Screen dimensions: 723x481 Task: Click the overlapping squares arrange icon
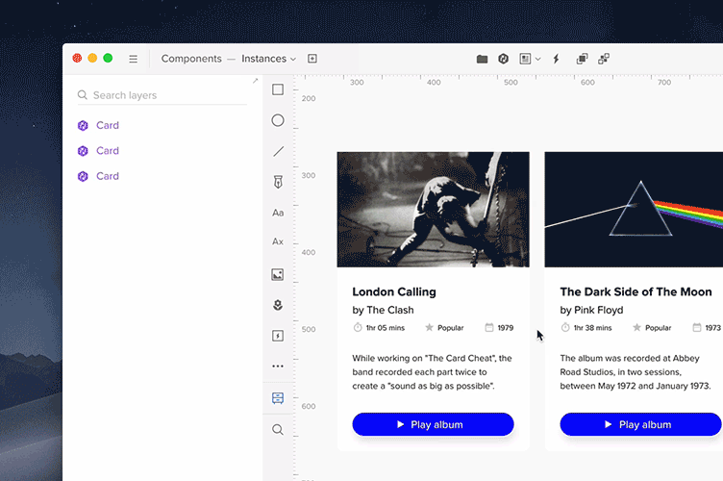click(582, 59)
